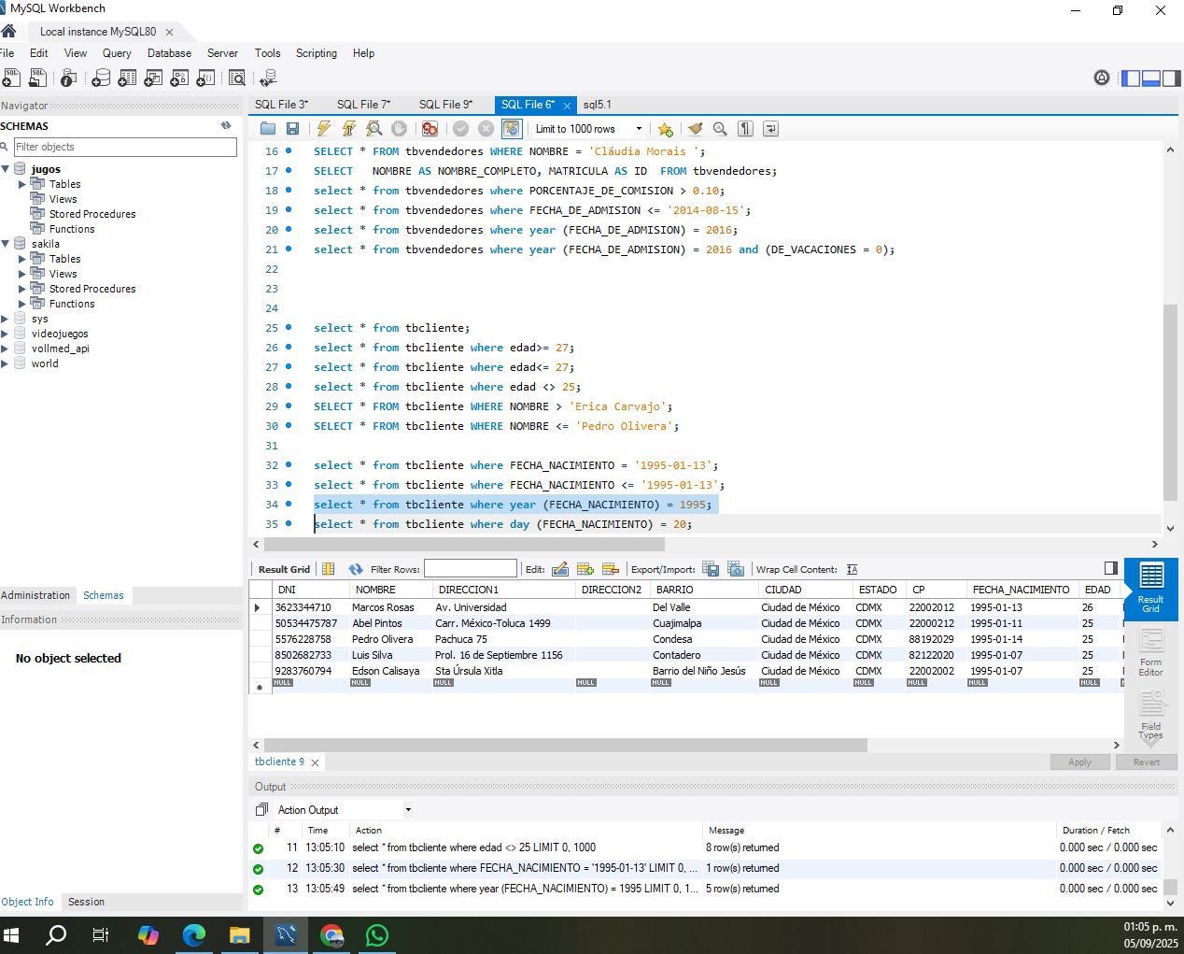This screenshot has width=1184, height=954.
Task: Show the Form Editor view
Action: 1151,652
